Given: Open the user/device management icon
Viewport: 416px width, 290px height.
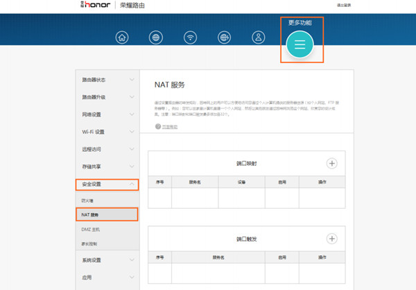Looking at the screenshot, I should 258,37.
